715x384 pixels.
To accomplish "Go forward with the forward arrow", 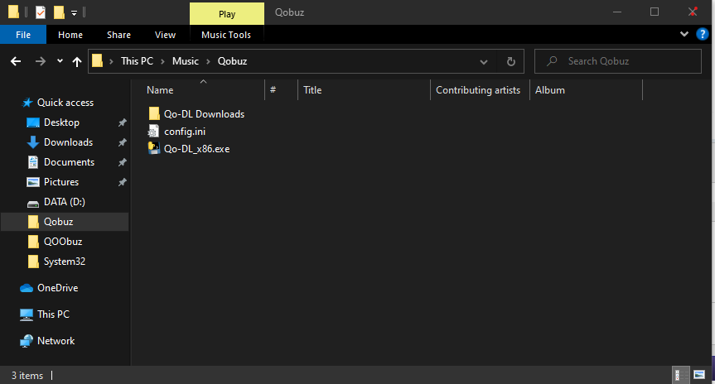I will point(41,61).
